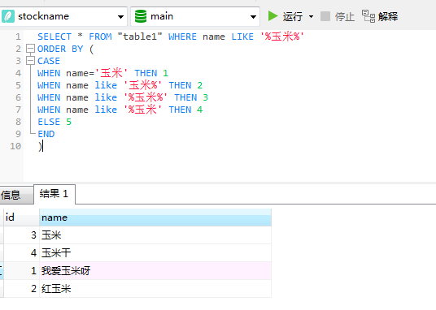Click the green Run play icon
The width and height of the screenshot is (436, 310).
(272, 15)
